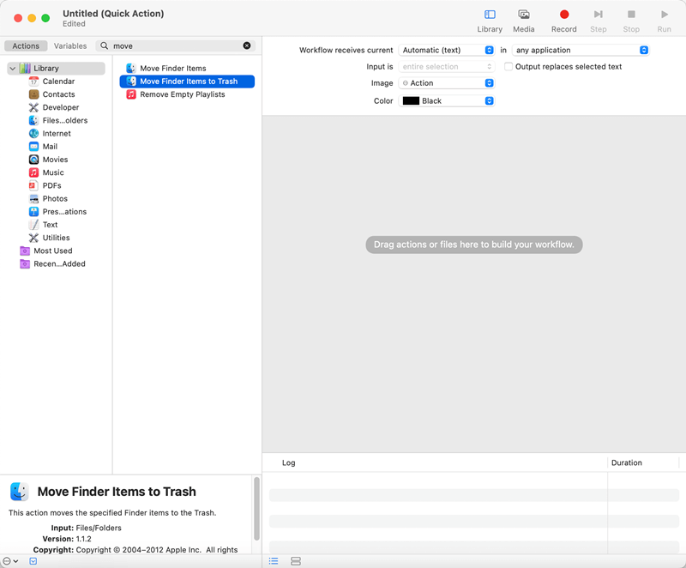Select the Actions tab
The width and height of the screenshot is (686, 568).
pos(25,45)
